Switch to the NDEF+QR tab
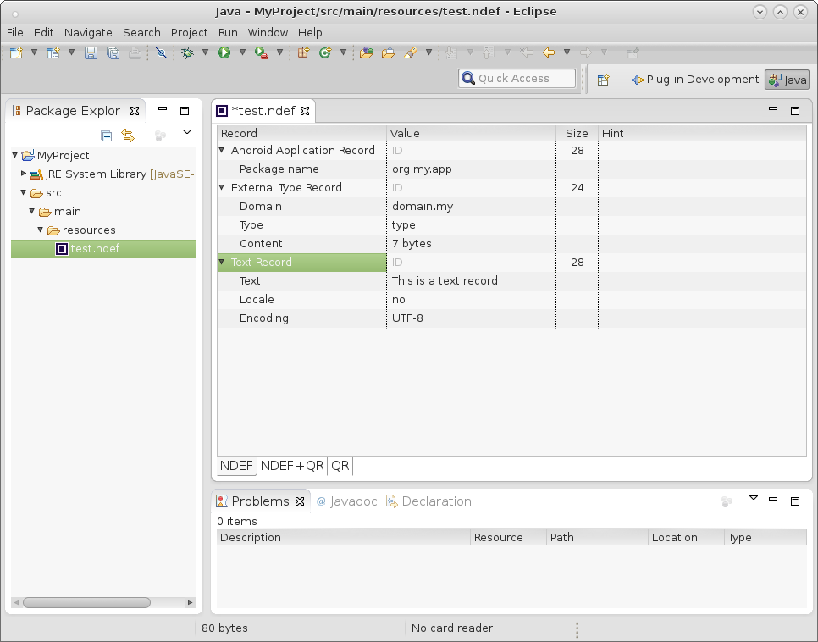This screenshot has height=642, width=818. point(292,466)
